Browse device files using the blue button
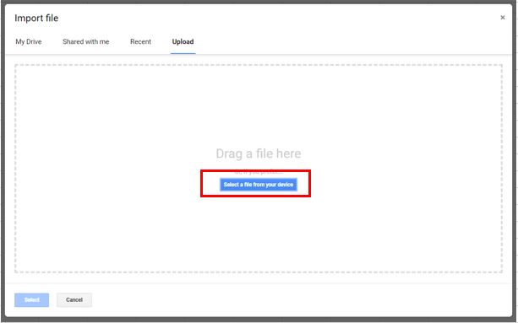The image size is (518, 323). (x=259, y=185)
